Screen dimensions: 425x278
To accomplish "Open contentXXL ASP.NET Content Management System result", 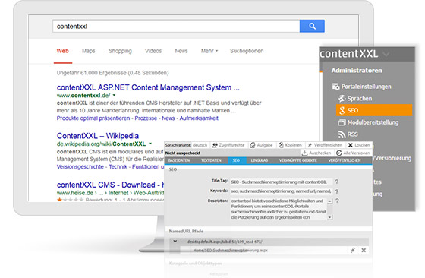I will pos(148,87).
